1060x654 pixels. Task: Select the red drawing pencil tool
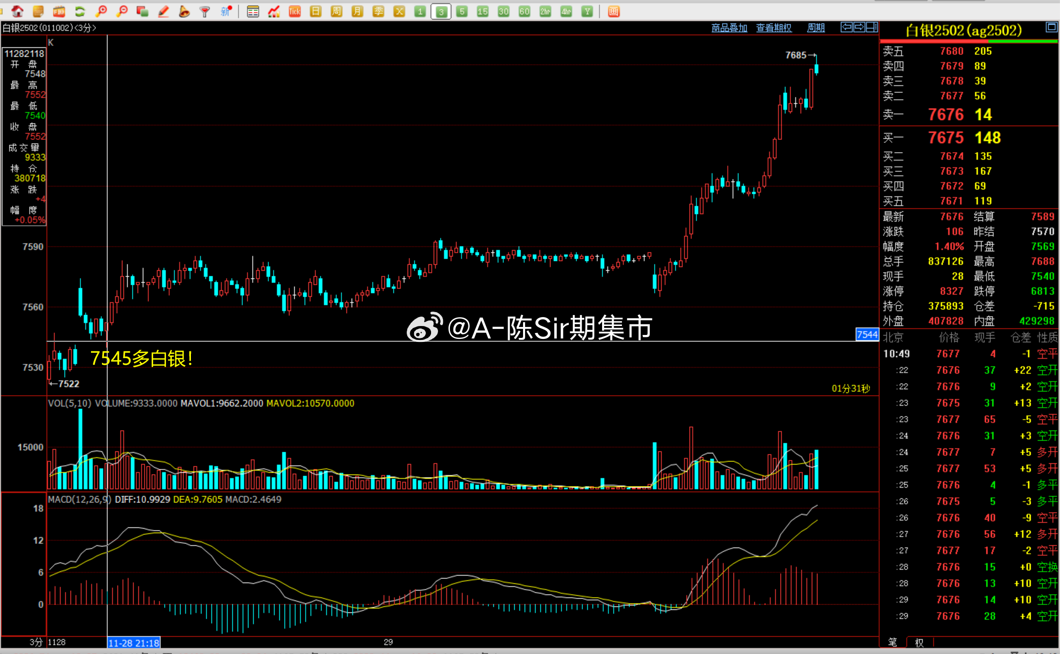[x=164, y=11]
